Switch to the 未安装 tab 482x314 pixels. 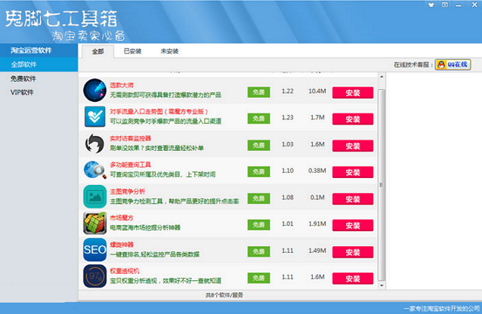(x=169, y=51)
